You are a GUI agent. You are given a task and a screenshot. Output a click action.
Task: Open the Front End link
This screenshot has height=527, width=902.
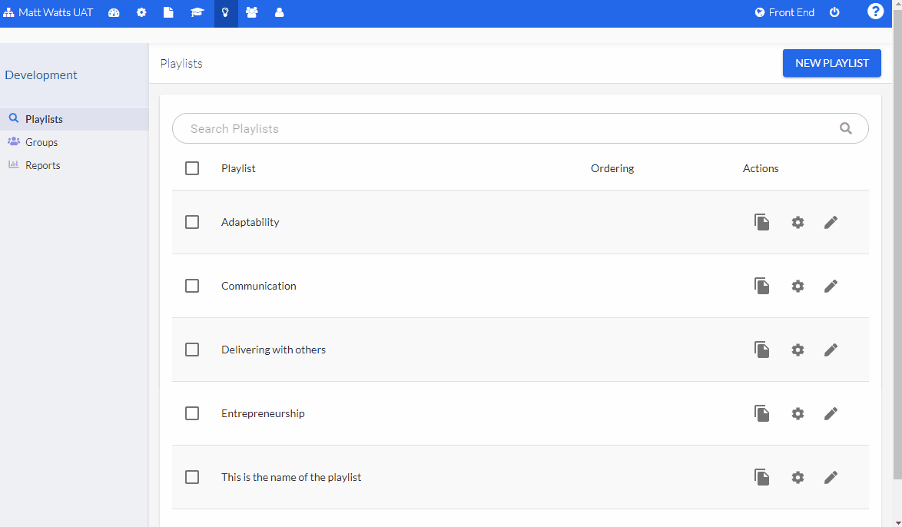[784, 12]
